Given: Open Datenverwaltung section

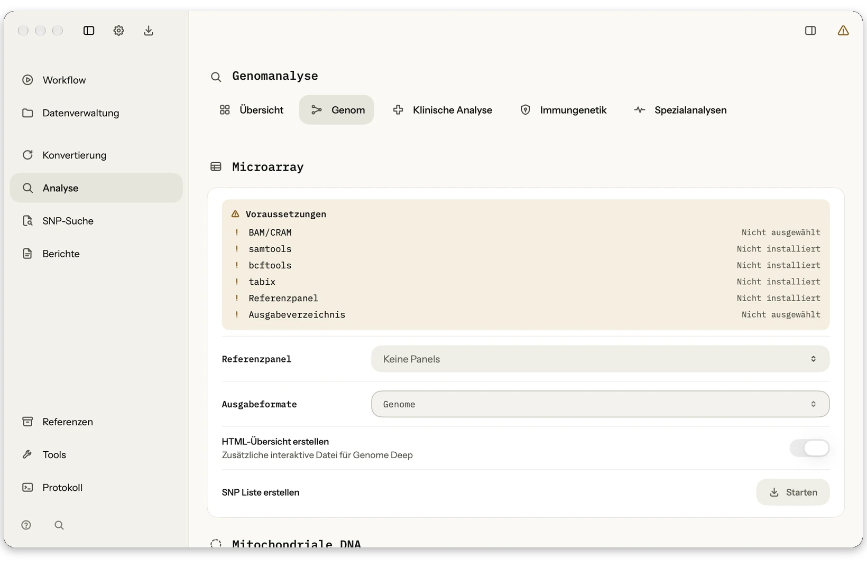Looking at the screenshot, I should point(96,113).
